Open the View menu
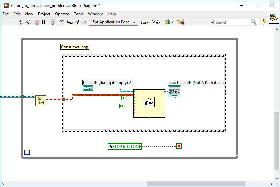 coord(29,14)
